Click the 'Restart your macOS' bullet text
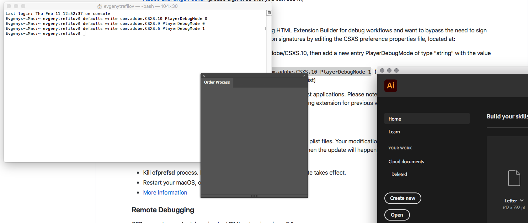The width and height of the screenshot is (528, 223). pos(171,182)
